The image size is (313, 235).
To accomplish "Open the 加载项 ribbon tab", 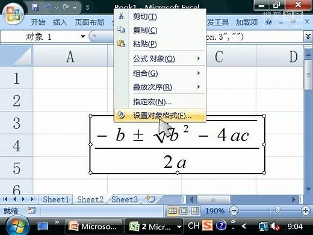I will pos(247,22).
